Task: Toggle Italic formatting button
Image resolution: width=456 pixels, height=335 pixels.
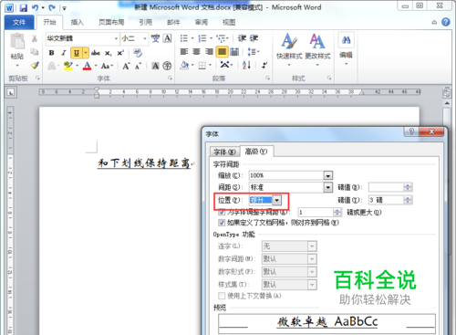Action: (x=64, y=53)
